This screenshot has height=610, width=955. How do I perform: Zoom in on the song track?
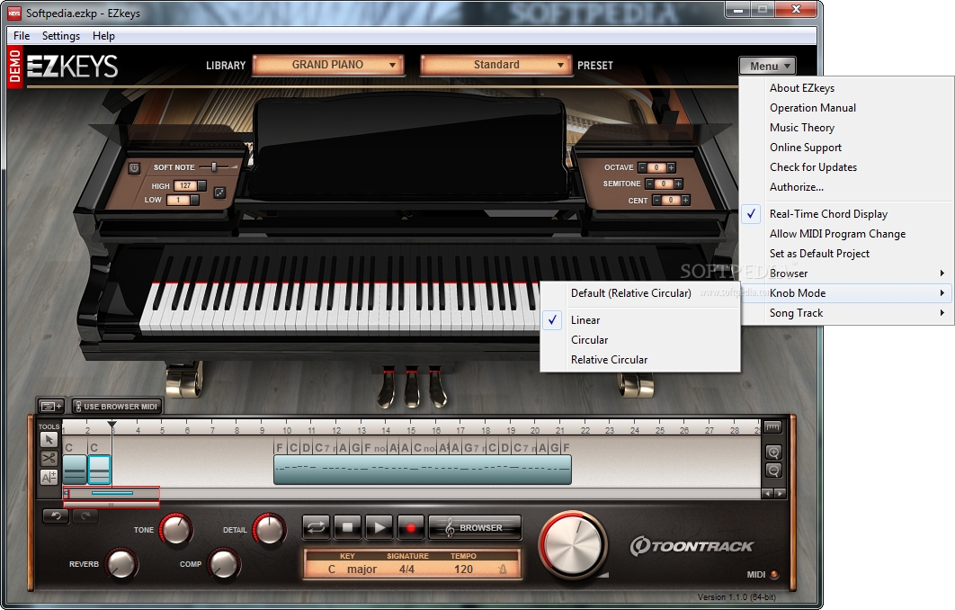[x=772, y=453]
